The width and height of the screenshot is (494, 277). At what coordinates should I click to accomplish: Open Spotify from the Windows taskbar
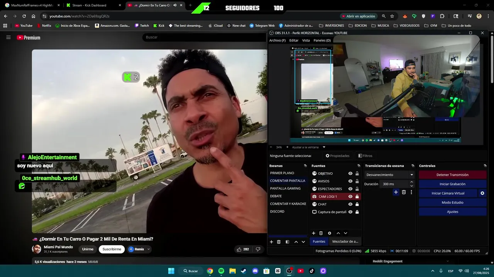pyautogui.click(x=221, y=271)
